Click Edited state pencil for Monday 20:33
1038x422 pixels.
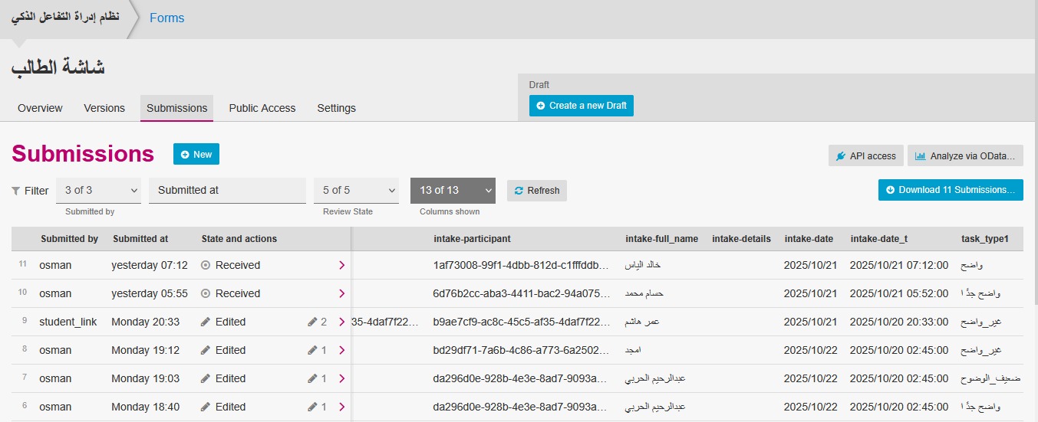click(206, 322)
